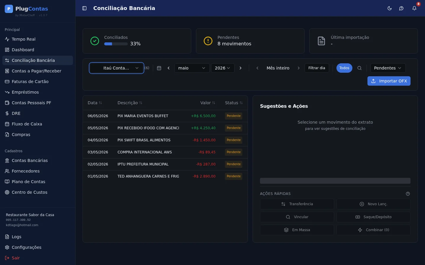Select row PIX SWIFT BRASIL ALIMENTOS
425x265 pixels.
click(165, 140)
